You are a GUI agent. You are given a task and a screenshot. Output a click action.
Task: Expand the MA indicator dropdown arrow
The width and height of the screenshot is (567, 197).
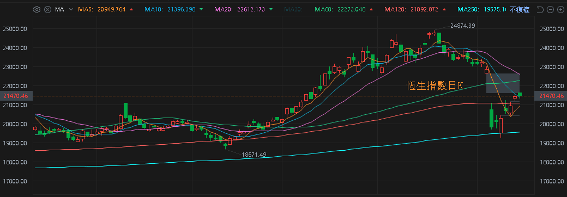[x=71, y=10]
